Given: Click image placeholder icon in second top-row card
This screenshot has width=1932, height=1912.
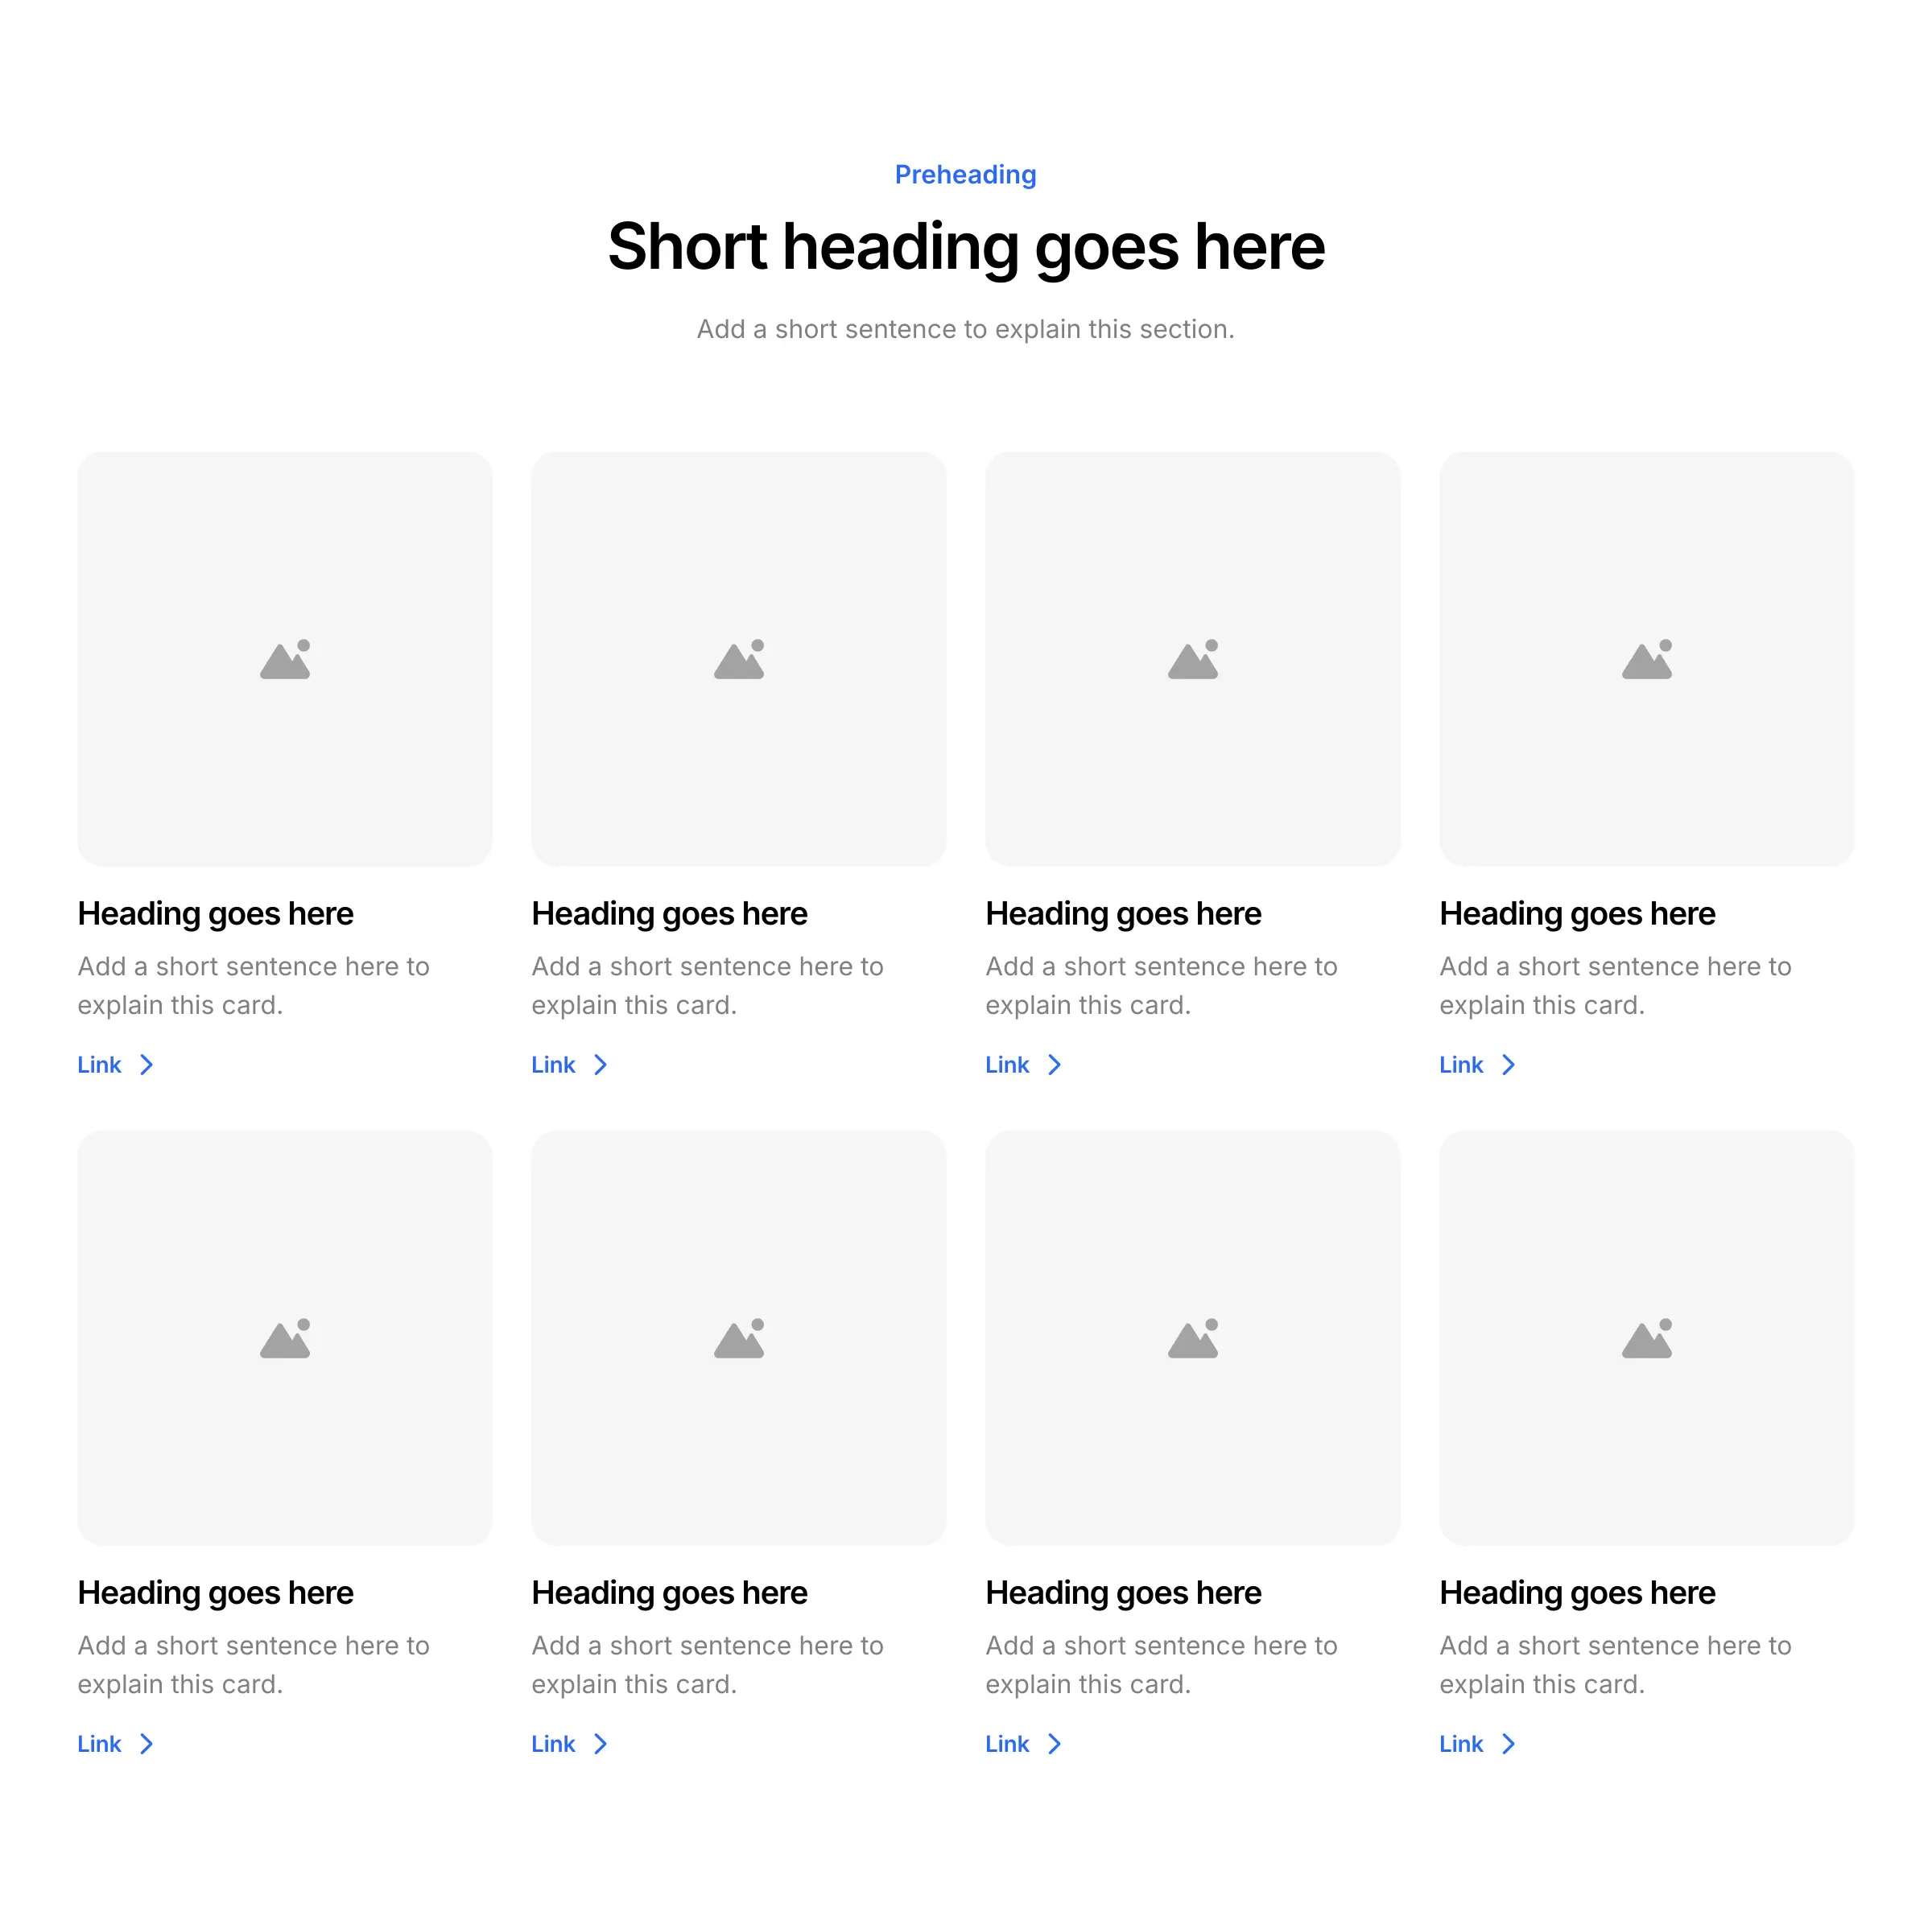Looking at the screenshot, I should click(739, 660).
